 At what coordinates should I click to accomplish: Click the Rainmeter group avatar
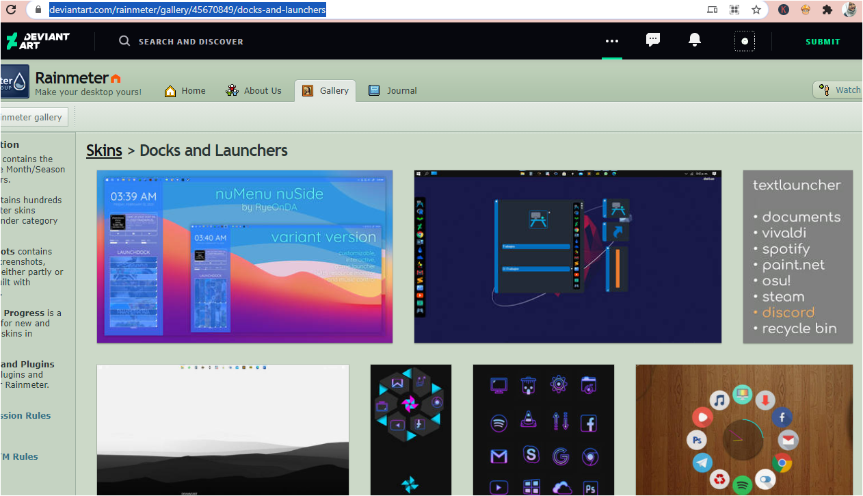pos(14,81)
